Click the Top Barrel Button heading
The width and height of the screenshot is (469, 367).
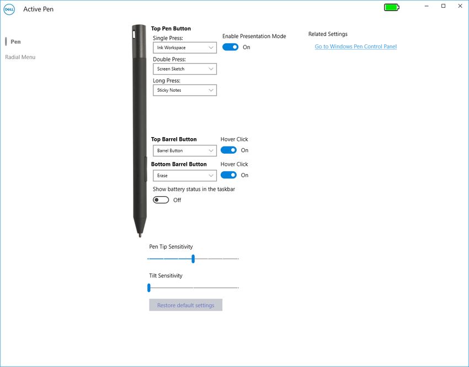click(x=174, y=139)
